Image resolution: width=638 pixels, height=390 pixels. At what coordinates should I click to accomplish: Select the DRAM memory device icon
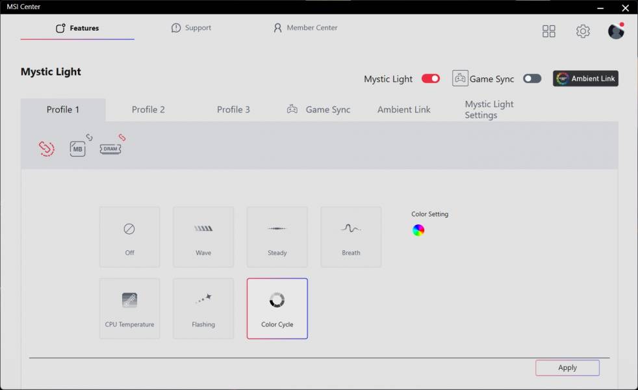tap(110, 149)
